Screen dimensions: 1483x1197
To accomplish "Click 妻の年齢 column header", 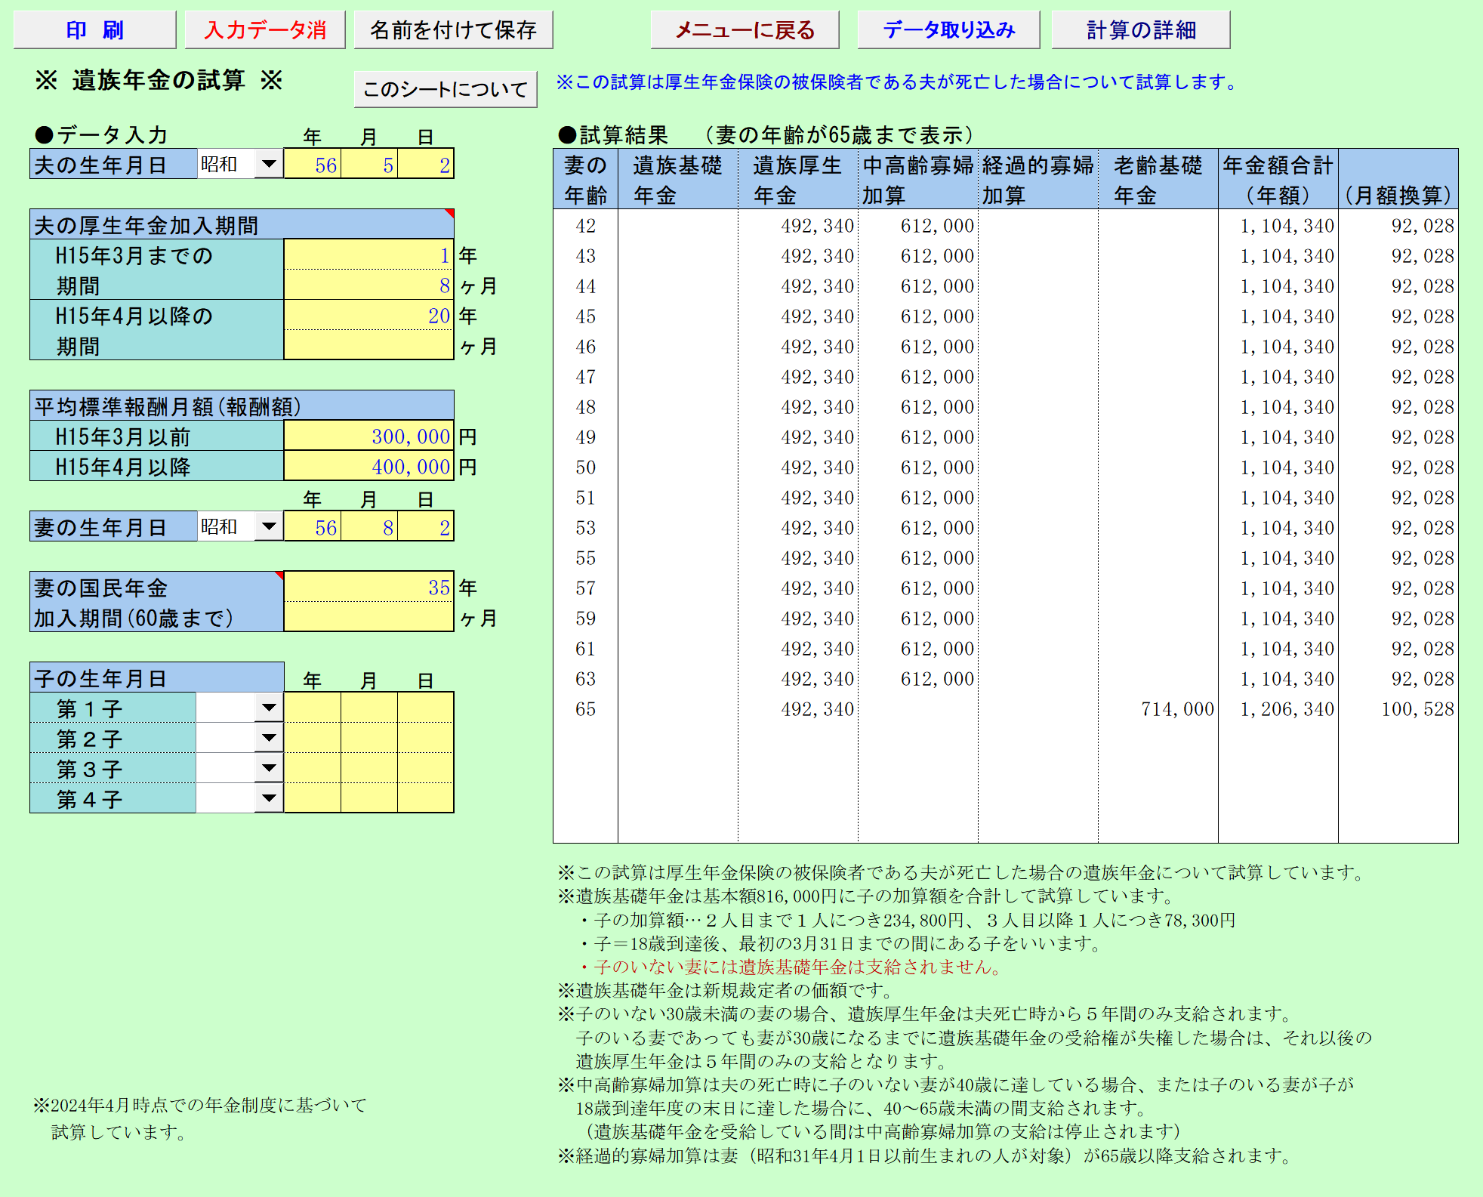I will pyautogui.click(x=586, y=179).
